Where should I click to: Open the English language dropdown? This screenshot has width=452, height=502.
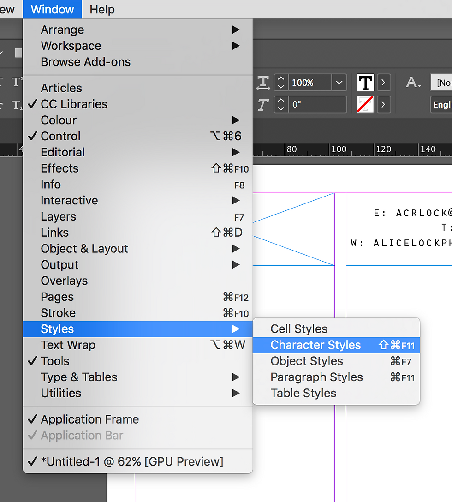pos(441,104)
